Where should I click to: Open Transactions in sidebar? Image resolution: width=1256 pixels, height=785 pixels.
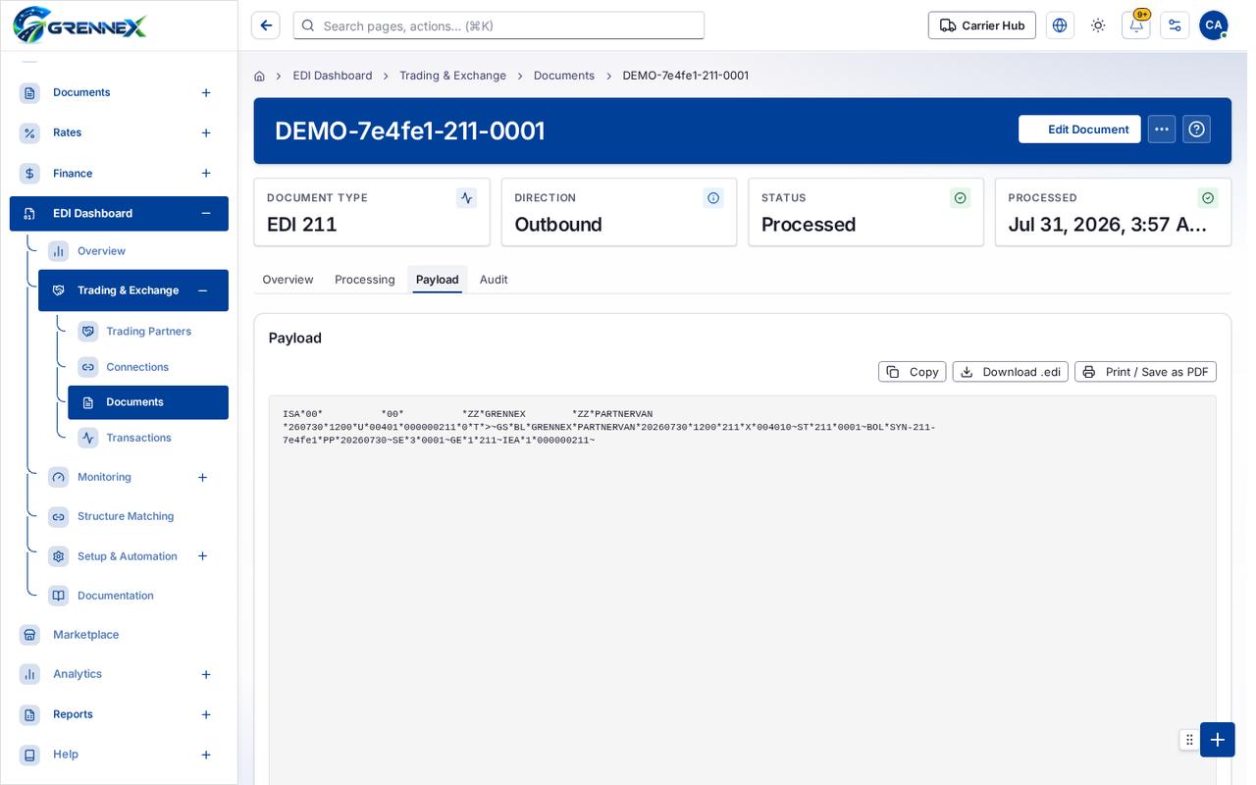148,438
